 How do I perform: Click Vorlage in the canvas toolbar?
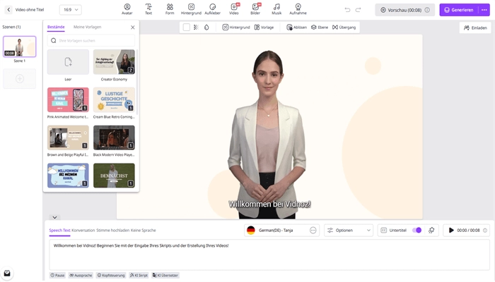pyautogui.click(x=264, y=27)
